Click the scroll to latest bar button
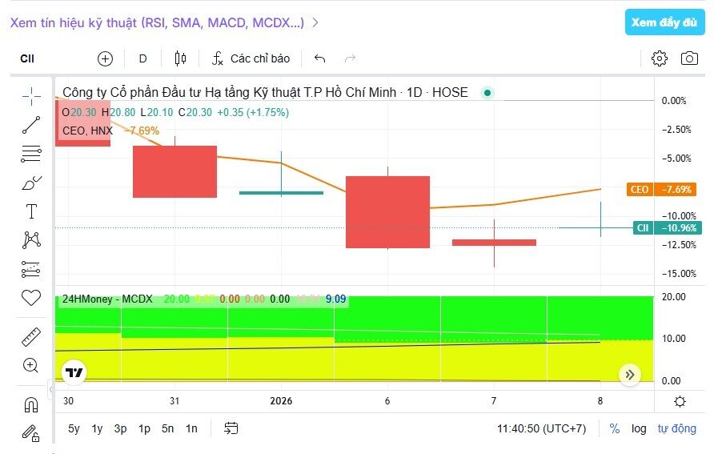Viewport: 714px width, 454px height. pyautogui.click(x=630, y=375)
